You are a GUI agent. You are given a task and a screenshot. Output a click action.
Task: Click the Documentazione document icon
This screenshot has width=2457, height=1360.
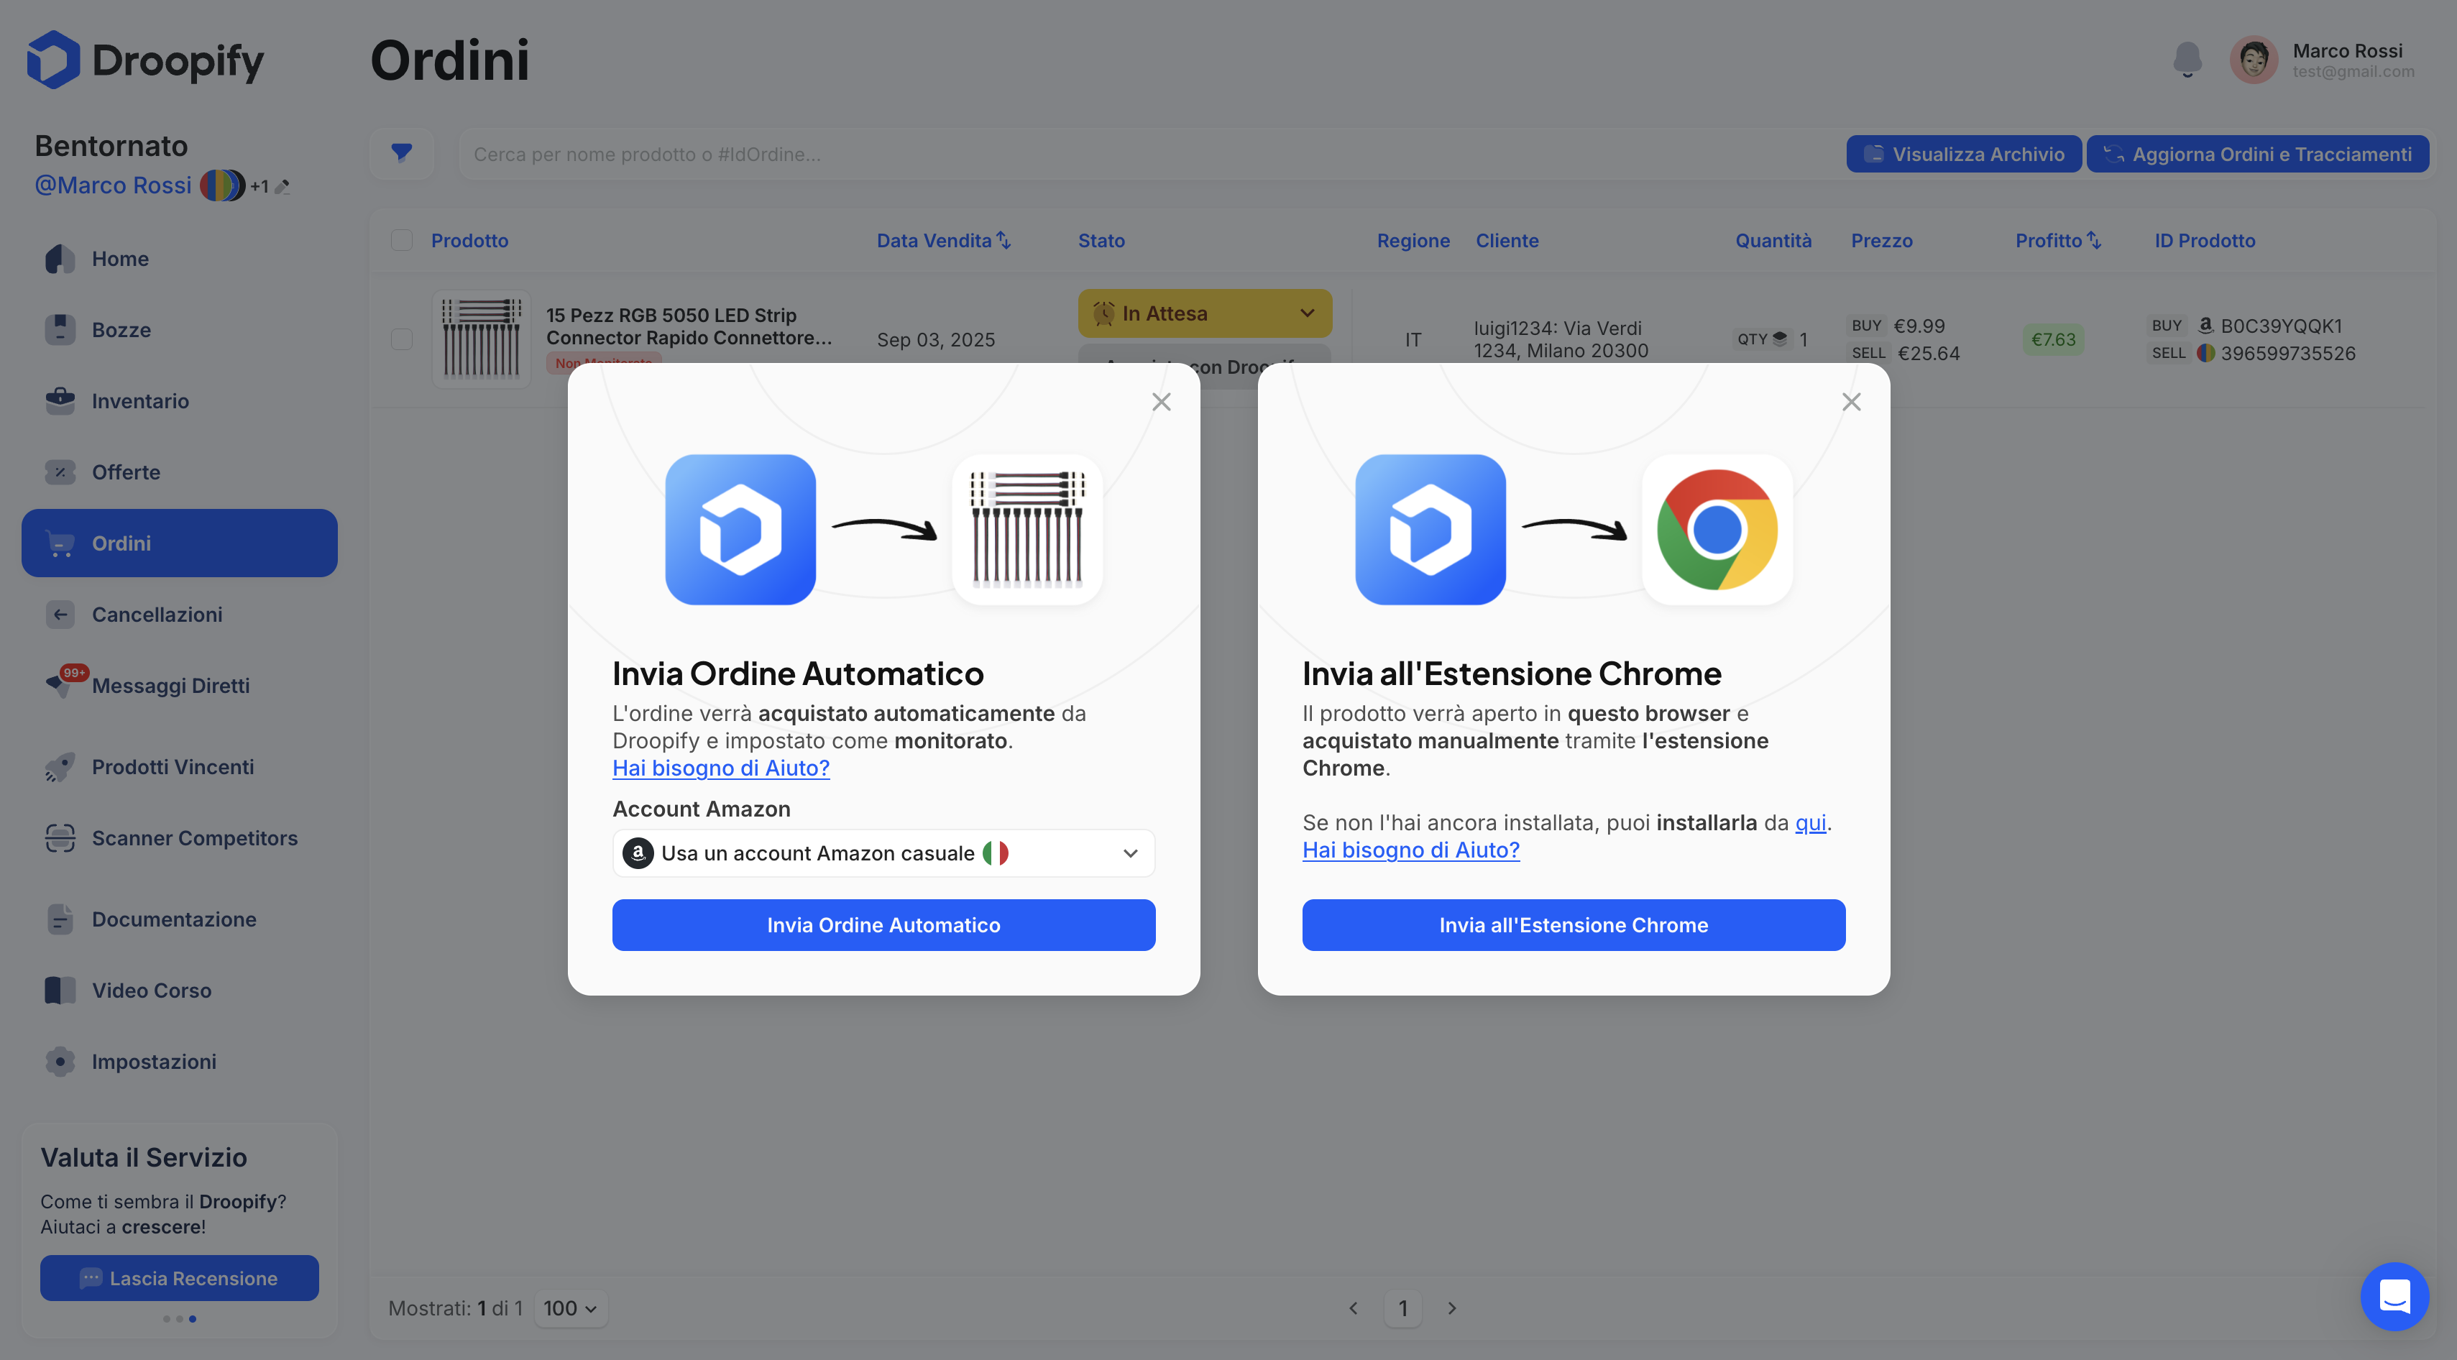click(x=60, y=919)
